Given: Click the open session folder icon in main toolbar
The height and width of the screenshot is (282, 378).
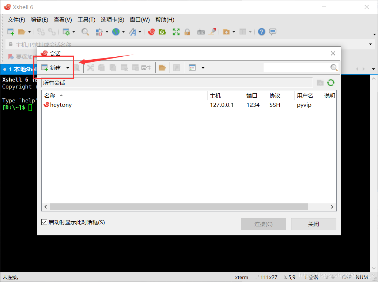Looking at the screenshot, I should (22, 32).
